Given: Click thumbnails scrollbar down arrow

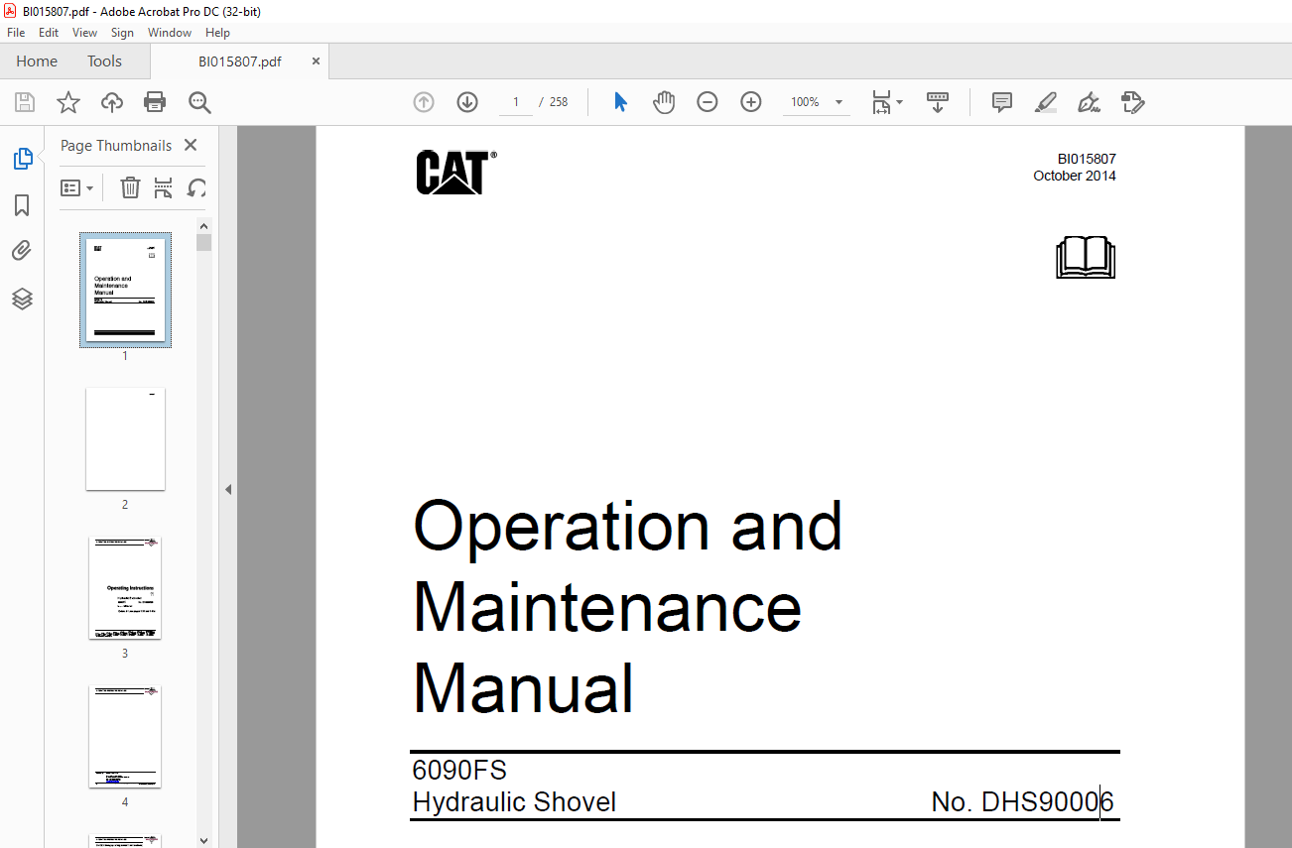Looking at the screenshot, I should [203, 840].
